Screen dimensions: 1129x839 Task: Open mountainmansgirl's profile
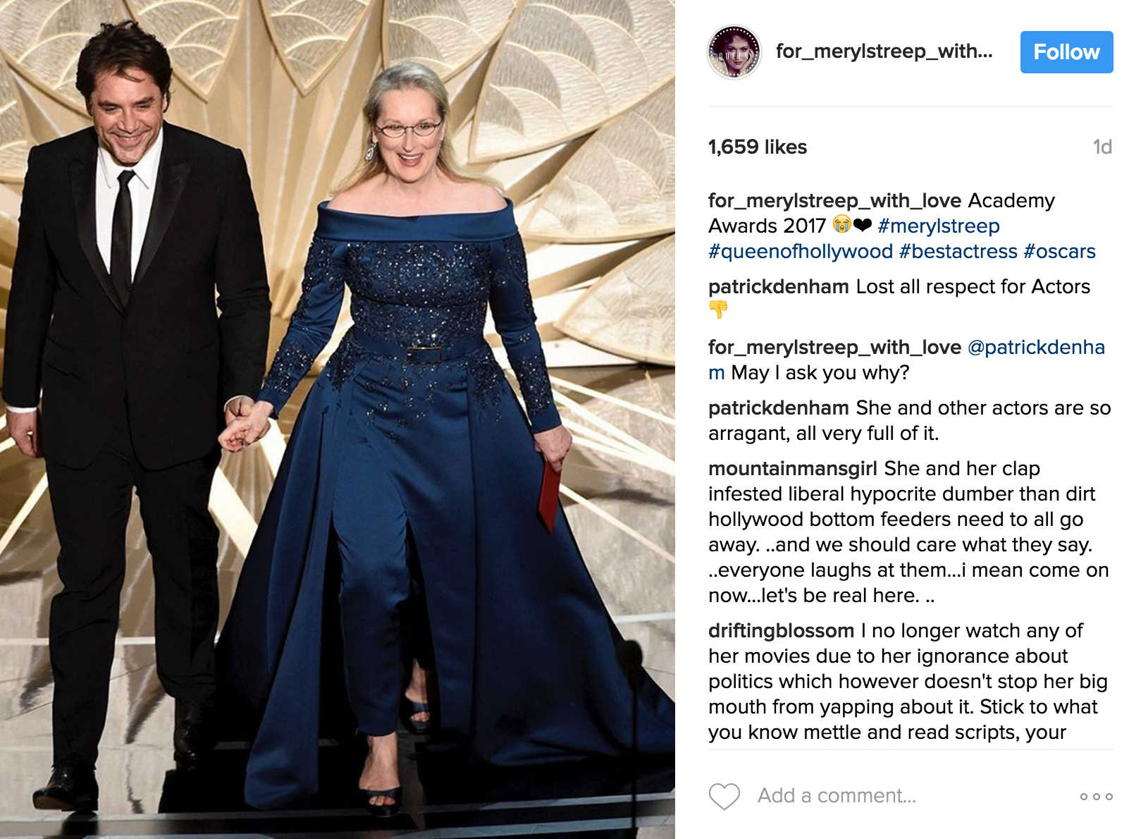coord(792,468)
